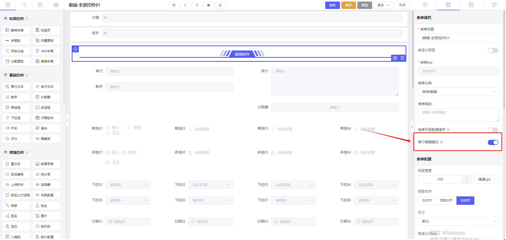506x240 pixels.
Task: Click the 预览 button
Action: coord(364,5)
